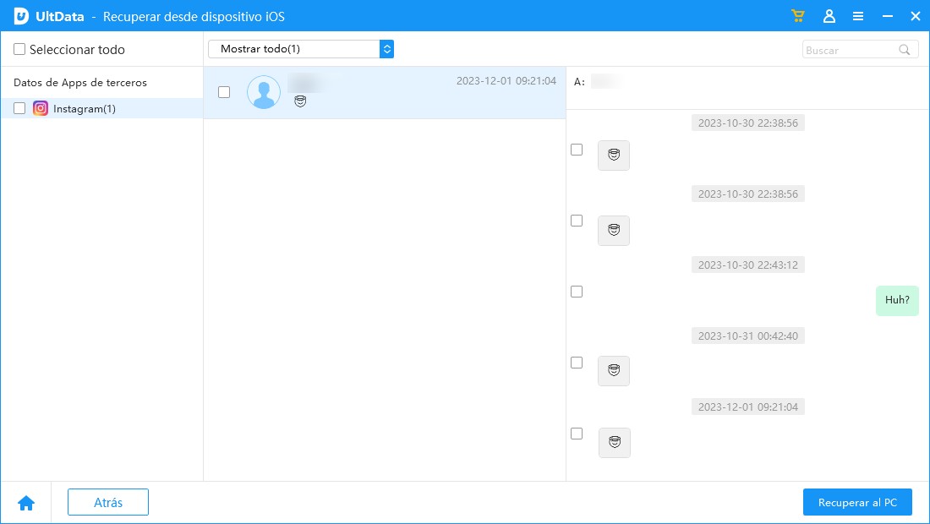Image resolution: width=930 pixels, height=524 pixels.
Task: Minimize the UltData window
Action: click(x=887, y=16)
